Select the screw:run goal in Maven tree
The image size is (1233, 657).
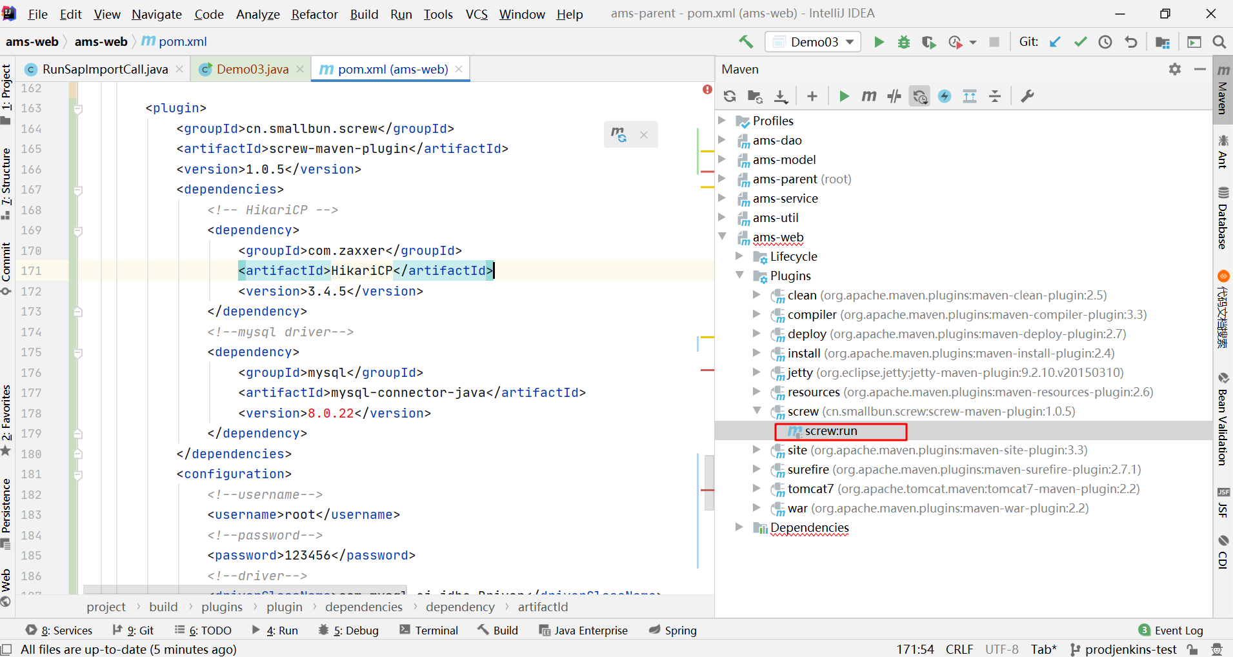tap(831, 431)
